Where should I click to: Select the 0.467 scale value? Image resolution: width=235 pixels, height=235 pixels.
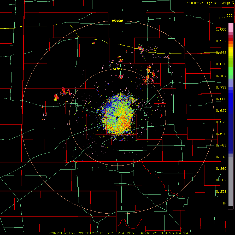221,145
